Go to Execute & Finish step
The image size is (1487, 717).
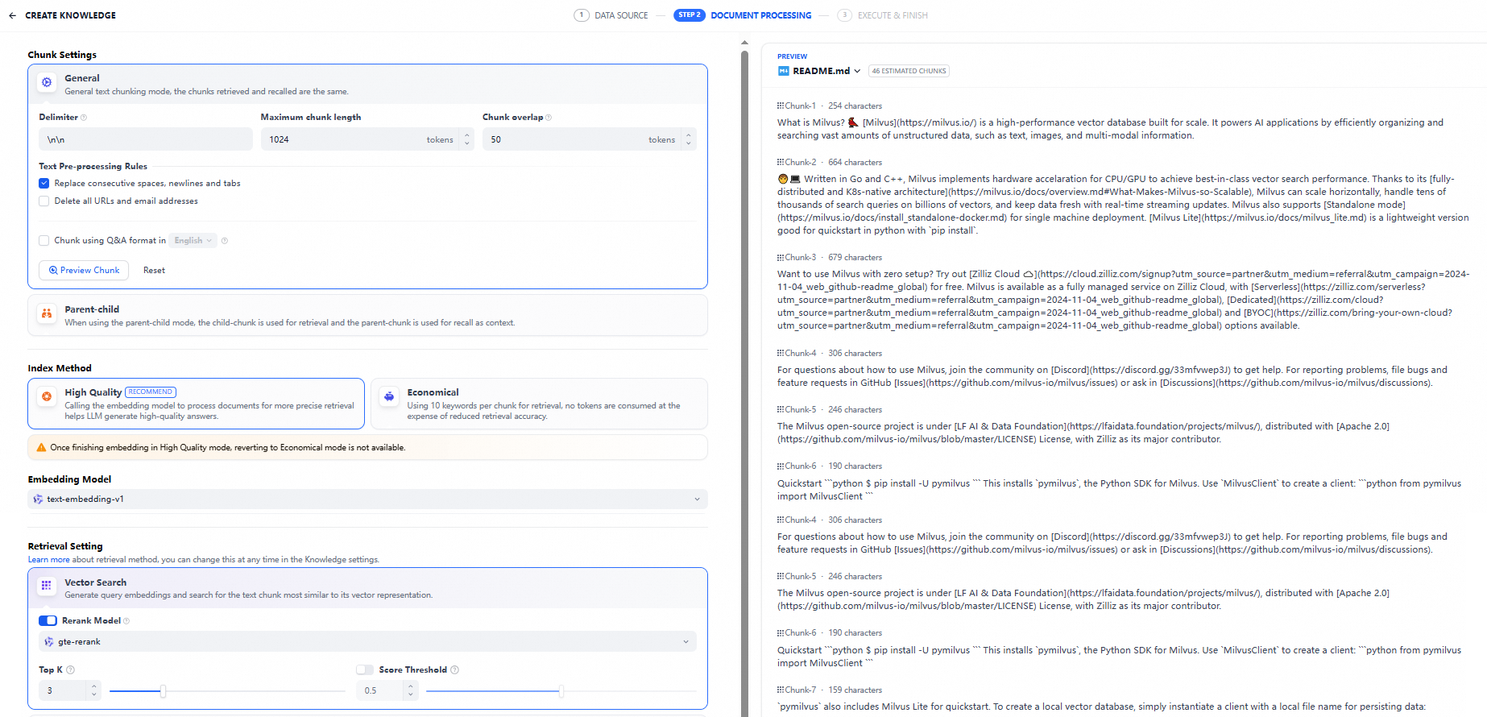click(883, 15)
